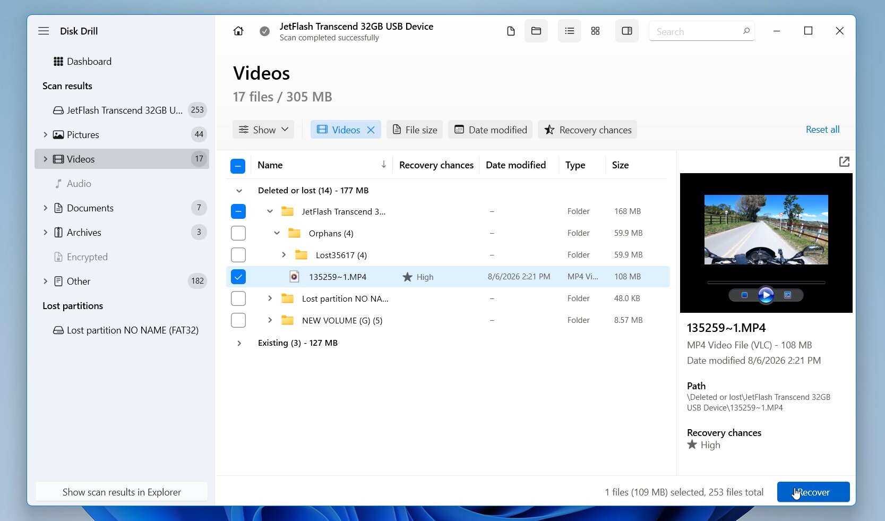
Task: Select Archives category
Action: [x=122, y=232]
